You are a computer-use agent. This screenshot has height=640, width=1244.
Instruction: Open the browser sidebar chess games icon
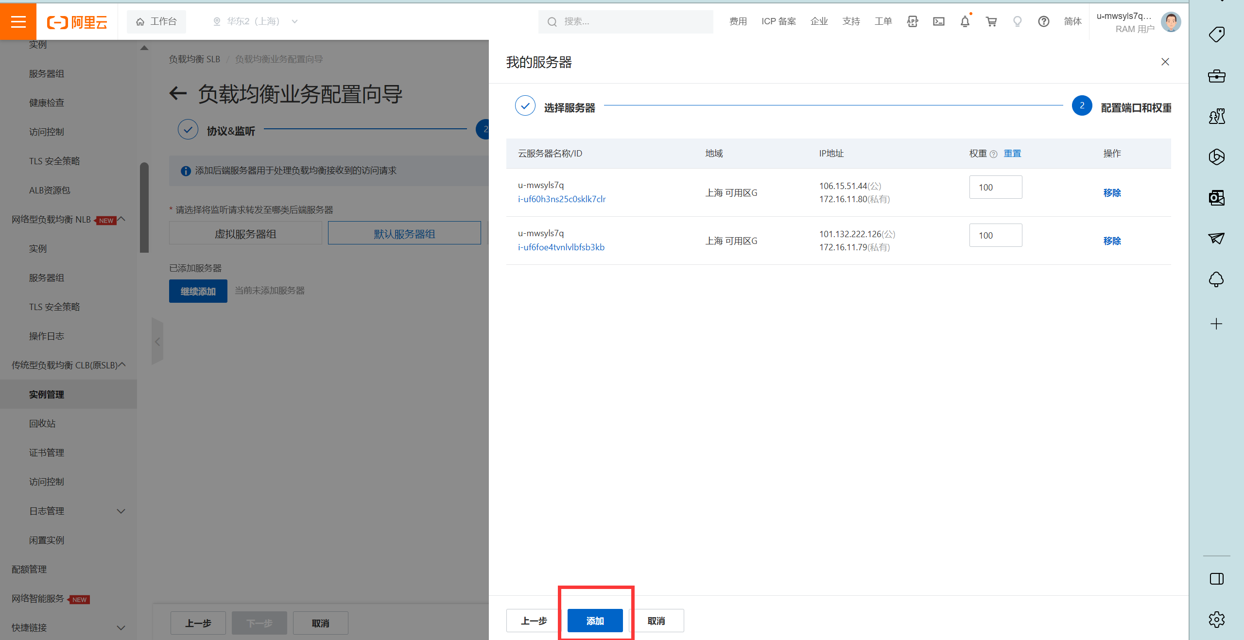tap(1217, 116)
